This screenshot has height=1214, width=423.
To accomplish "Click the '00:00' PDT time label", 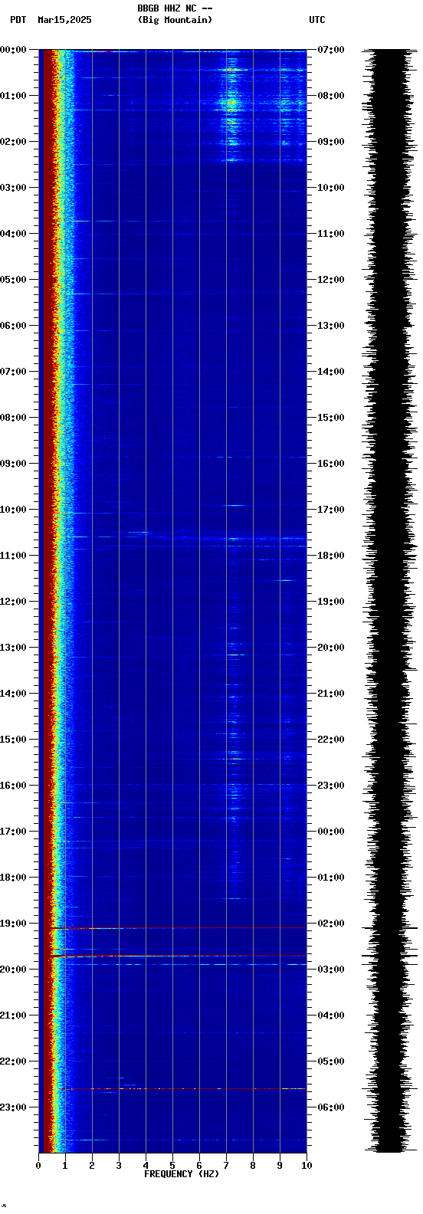I will (x=13, y=50).
